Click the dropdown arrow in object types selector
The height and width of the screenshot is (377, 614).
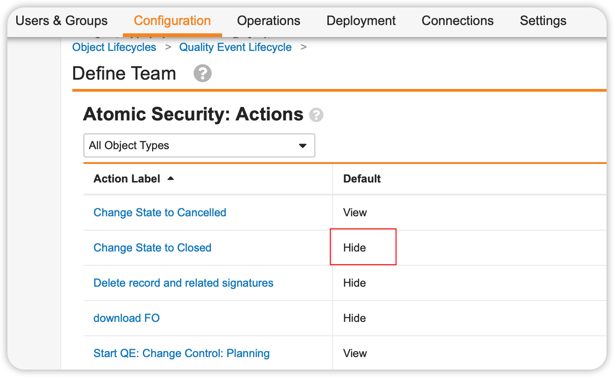pos(303,145)
